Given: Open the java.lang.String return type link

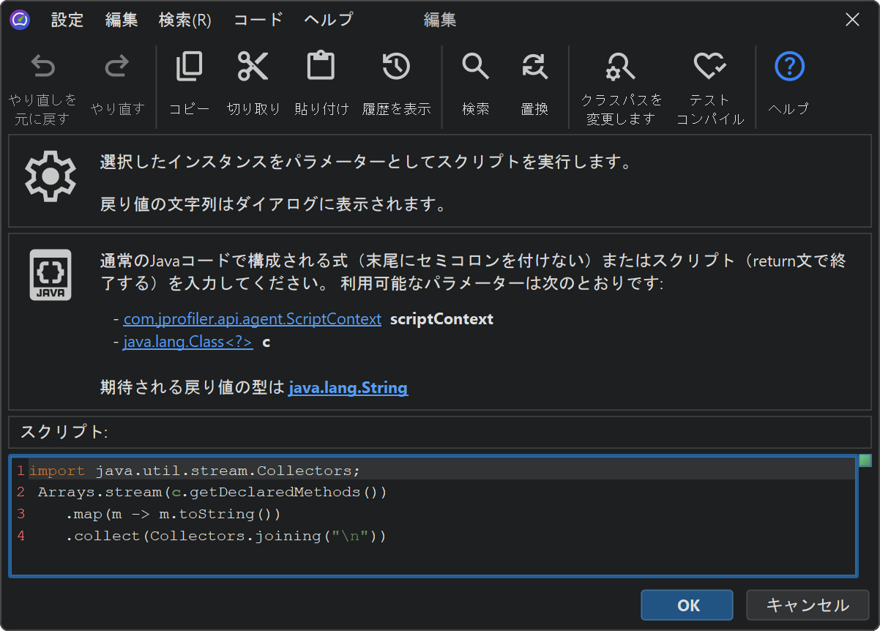Looking at the screenshot, I should (x=348, y=388).
